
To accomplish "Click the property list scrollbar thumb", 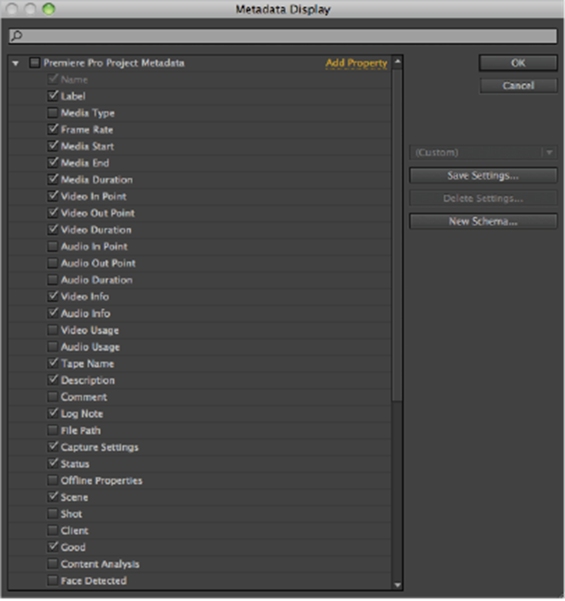I will [x=397, y=234].
